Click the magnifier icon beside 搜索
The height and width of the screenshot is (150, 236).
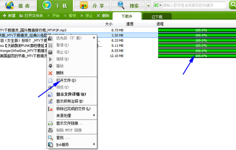(x=121, y=5)
